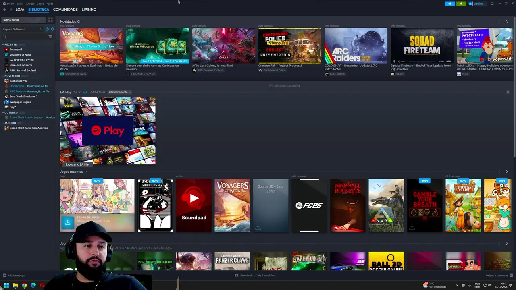Open the Jogos menu
Viewport: 516px width, 290px height.
(x=40, y=4)
